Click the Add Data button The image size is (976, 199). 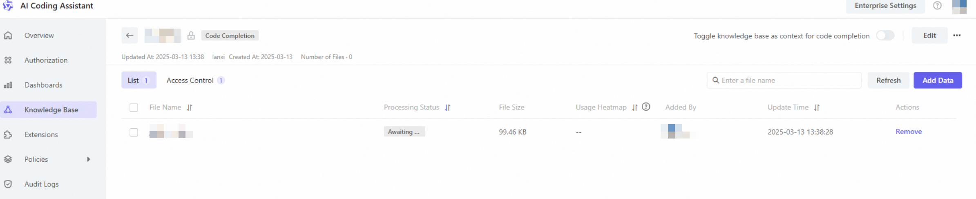938,80
